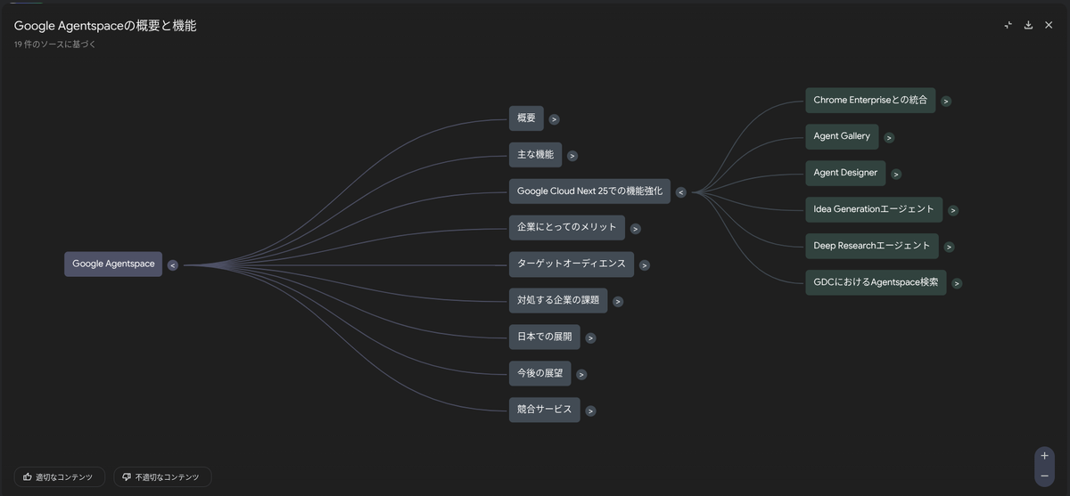
Task: Close the mind map viewer
Action: (1049, 25)
